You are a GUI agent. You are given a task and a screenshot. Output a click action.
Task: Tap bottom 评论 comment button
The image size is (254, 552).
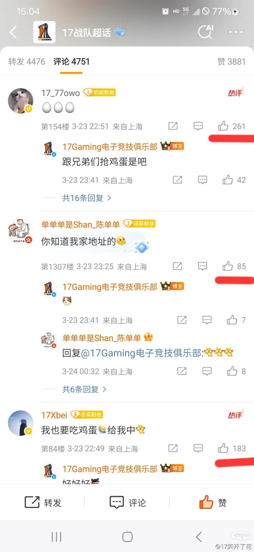coord(128,503)
